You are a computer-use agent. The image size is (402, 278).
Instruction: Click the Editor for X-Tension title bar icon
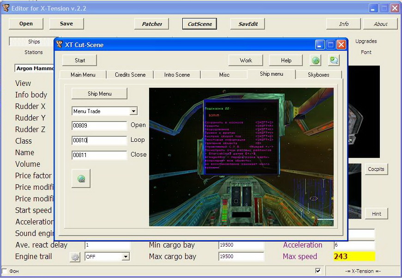pyautogui.click(x=5, y=8)
